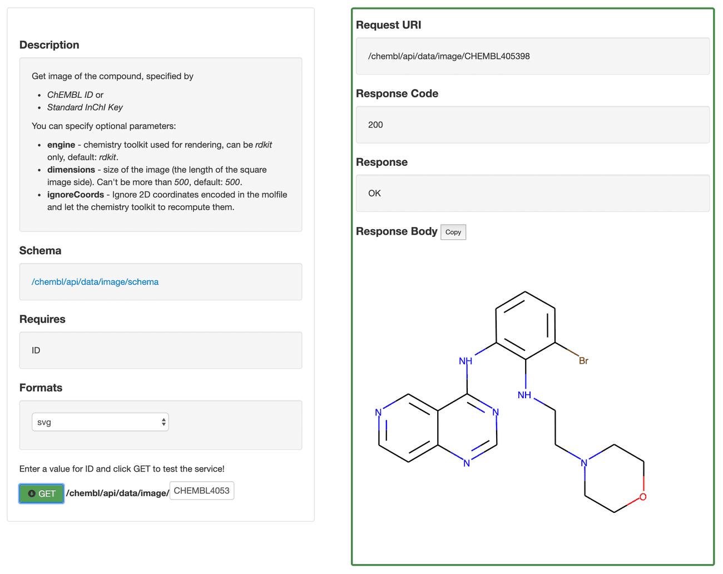Image resolution: width=723 pixels, height=574 pixels.
Task: Select the Copy button beside Response Body
Action: pyautogui.click(x=453, y=232)
